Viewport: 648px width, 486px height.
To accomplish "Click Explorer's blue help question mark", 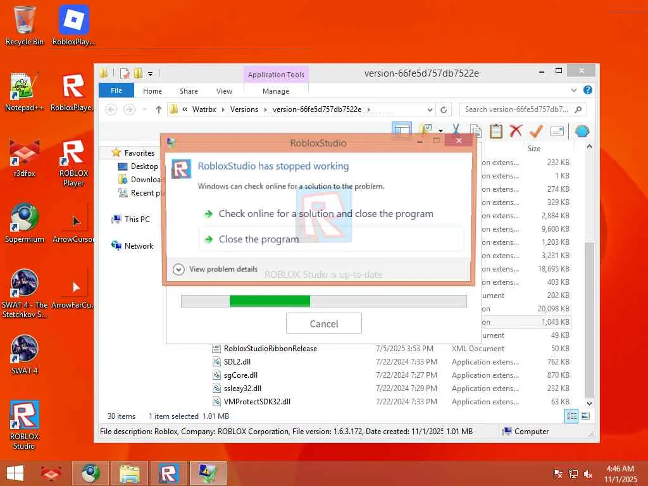I will coord(587,90).
